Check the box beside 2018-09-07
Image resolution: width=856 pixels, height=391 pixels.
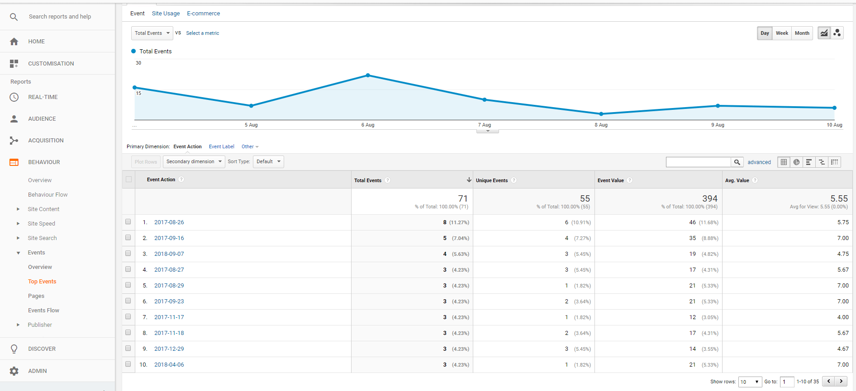click(128, 254)
